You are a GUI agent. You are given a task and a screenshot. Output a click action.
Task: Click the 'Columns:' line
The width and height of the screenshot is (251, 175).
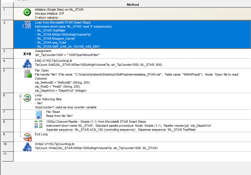tap(41, 78)
